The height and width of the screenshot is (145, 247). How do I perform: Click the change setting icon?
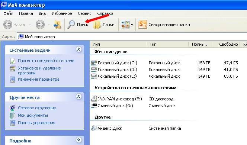pyautogui.click(x=13, y=80)
